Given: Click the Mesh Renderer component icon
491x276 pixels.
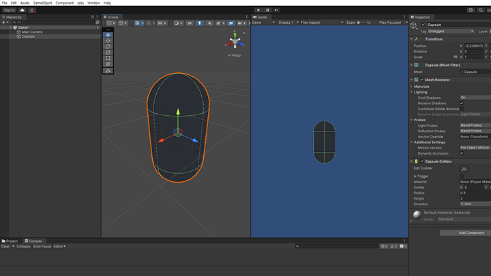Looking at the screenshot, I should pos(416,80).
